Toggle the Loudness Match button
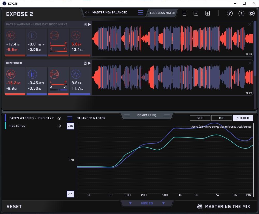Viewport: 259px width, 214px height. coord(163,13)
